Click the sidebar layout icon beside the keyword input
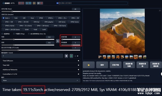Image resolution: width=162 pixels, height=96 pixels. [59, 3]
